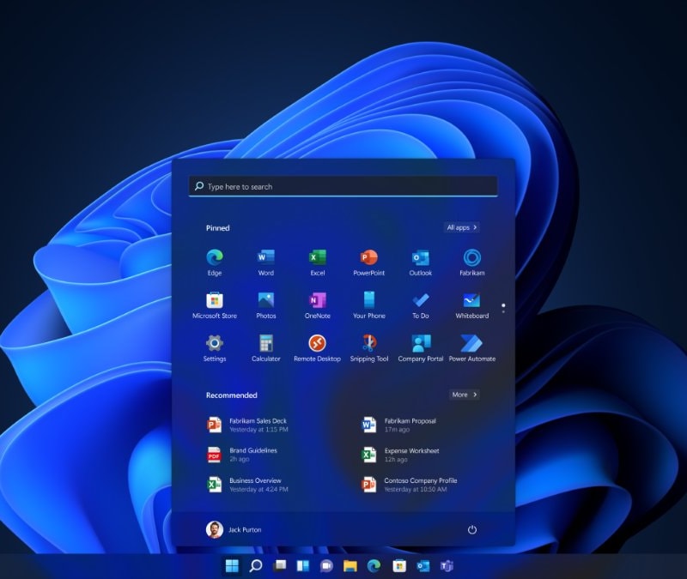
Task: Start Outlook from Pinned apps
Action: (420, 257)
